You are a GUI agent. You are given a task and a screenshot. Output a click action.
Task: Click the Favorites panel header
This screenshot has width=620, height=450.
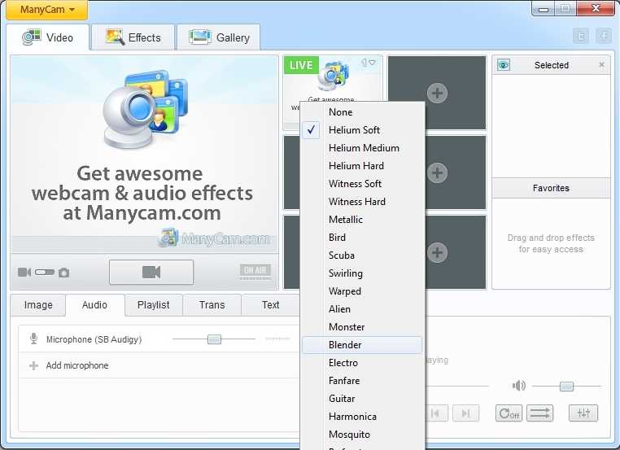click(x=551, y=188)
